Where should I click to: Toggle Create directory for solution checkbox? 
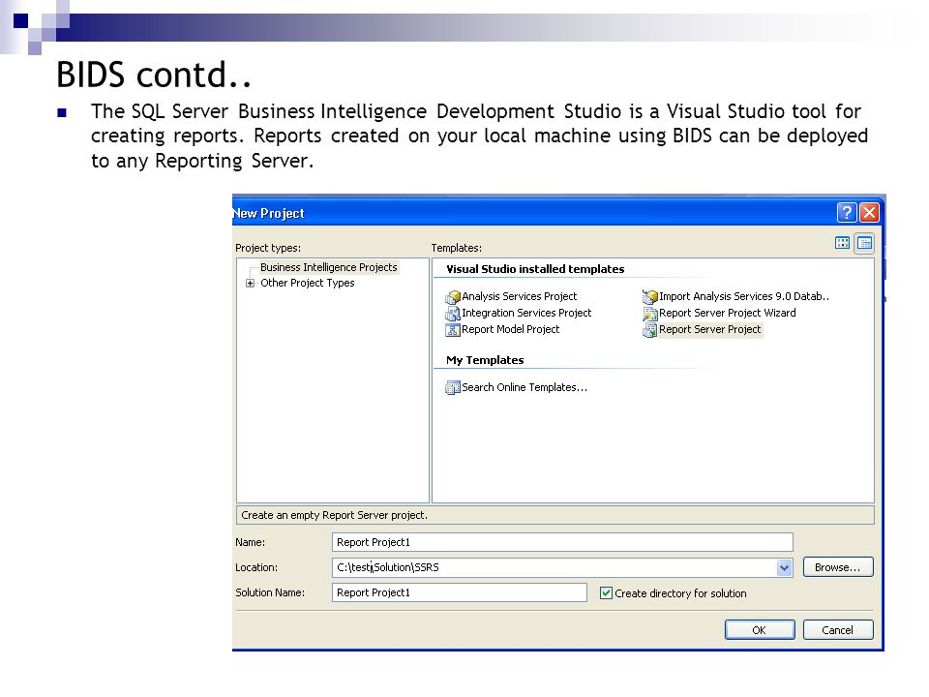click(x=606, y=592)
